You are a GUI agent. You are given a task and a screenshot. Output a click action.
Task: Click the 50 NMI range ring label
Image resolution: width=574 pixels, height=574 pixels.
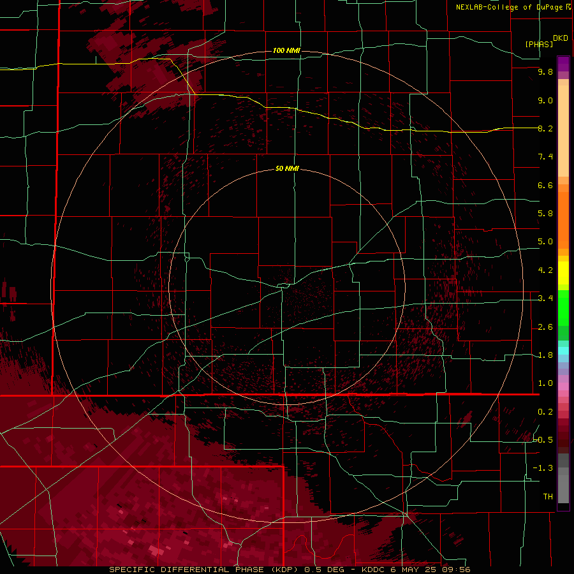coord(287,168)
